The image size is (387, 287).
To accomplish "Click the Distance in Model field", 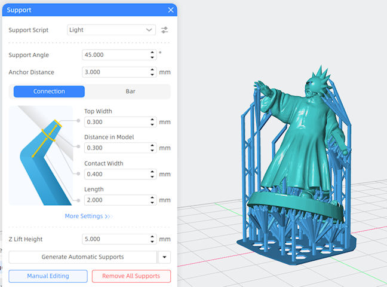I will click(x=115, y=148).
